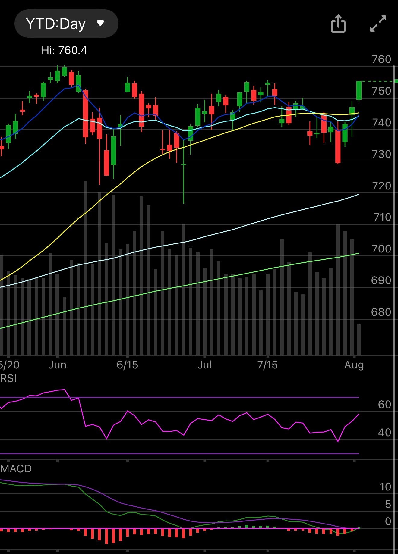Click the RSI 40 axis value

[384, 433]
